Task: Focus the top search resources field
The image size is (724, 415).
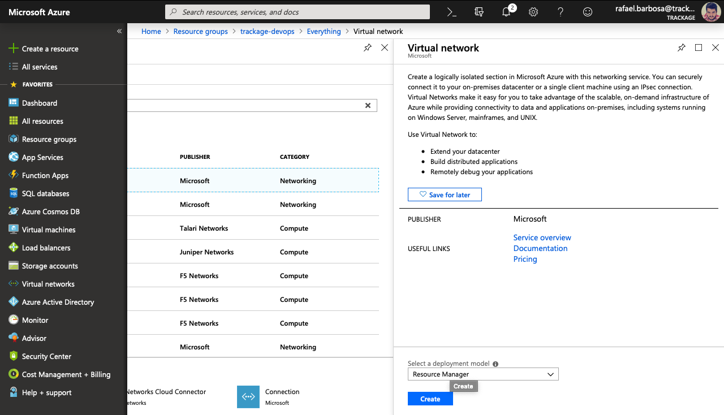Action: coord(298,12)
